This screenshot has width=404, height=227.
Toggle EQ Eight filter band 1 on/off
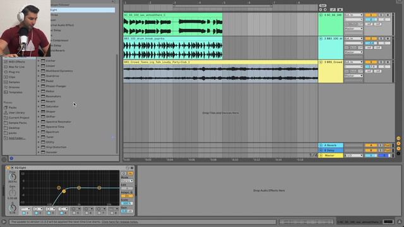[24, 213]
